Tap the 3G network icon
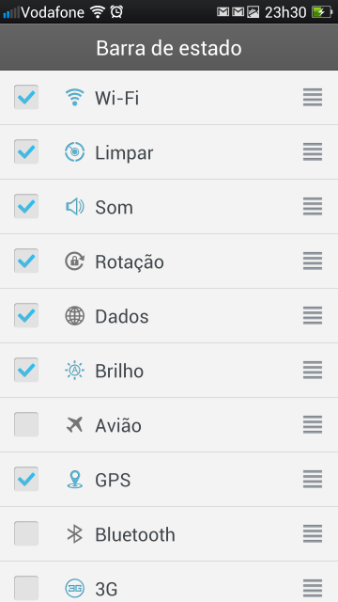The width and height of the screenshot is (338, 602). point(74,588)
